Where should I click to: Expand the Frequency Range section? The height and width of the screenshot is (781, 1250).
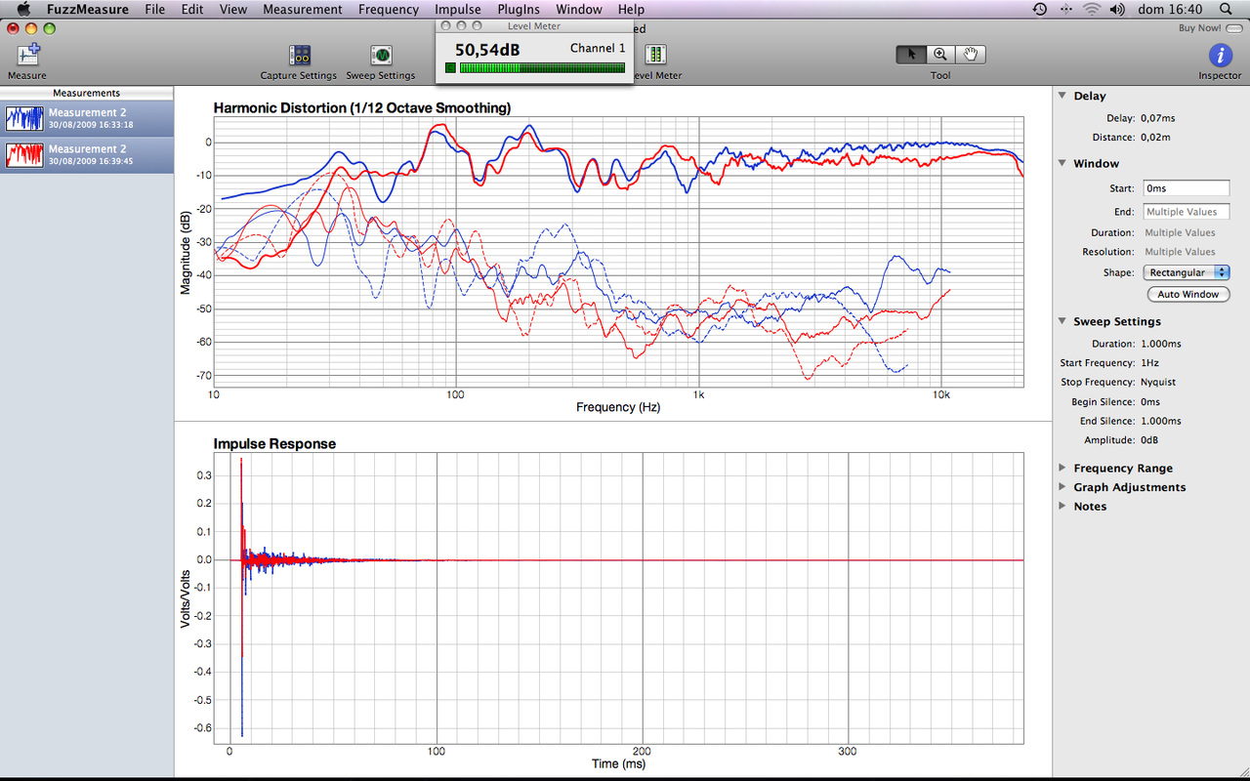1062,468
